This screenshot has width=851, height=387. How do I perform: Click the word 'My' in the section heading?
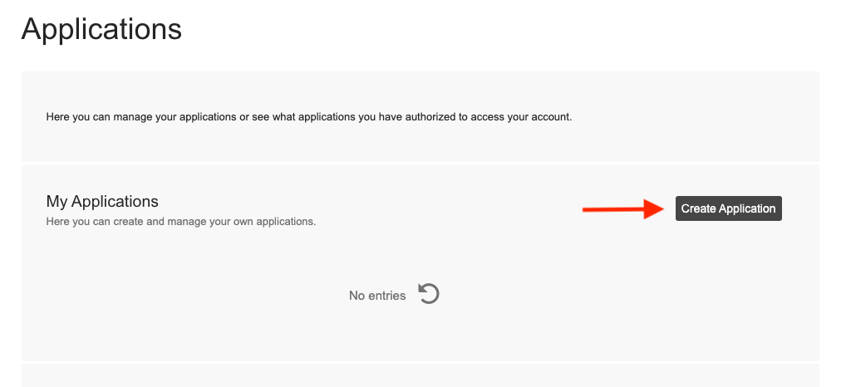(x=57, y=201)
